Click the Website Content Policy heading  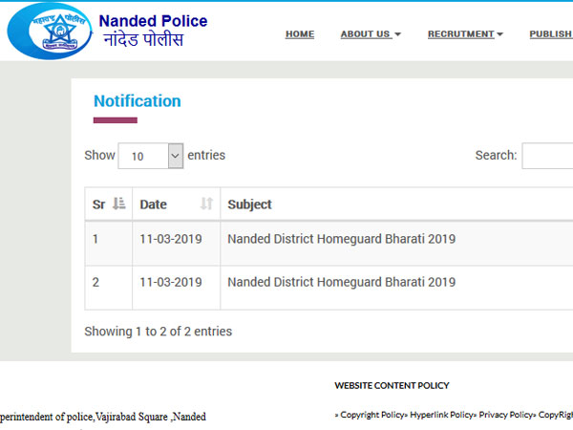coord(392,386)
